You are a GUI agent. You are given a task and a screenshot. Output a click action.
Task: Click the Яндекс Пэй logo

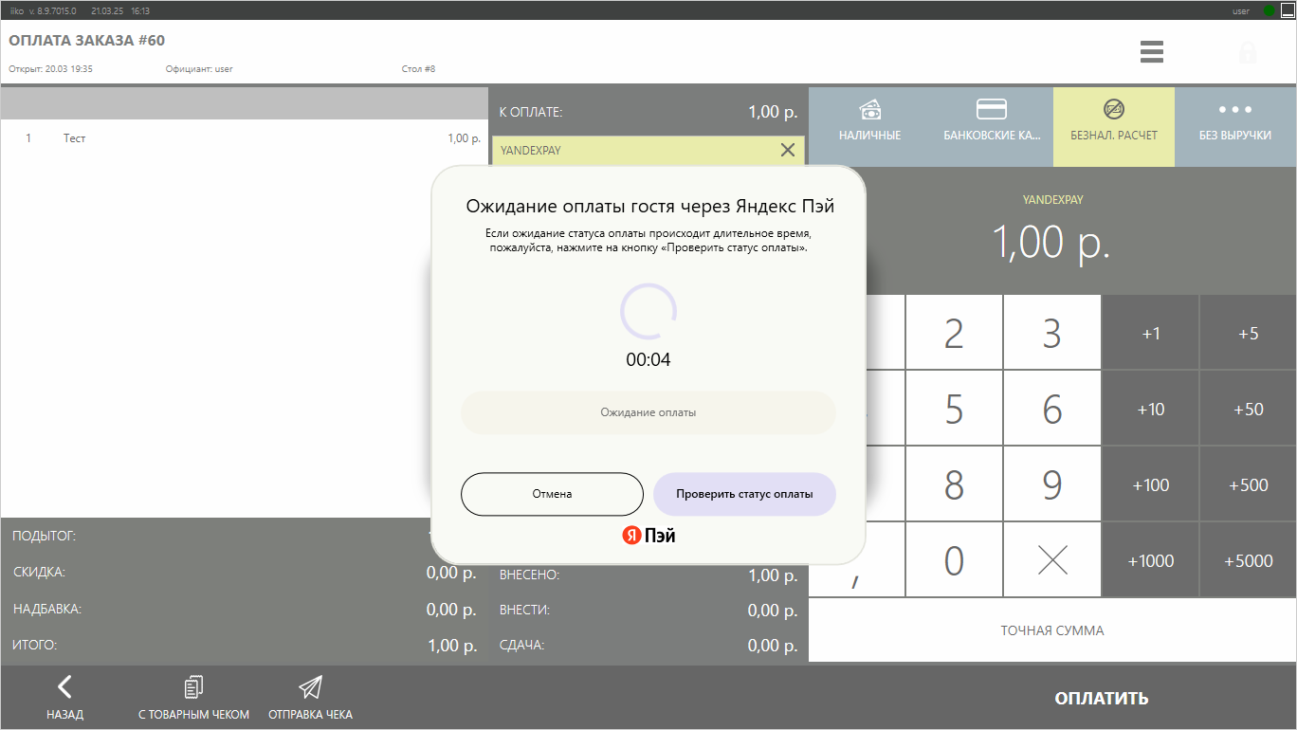(648, 536)
